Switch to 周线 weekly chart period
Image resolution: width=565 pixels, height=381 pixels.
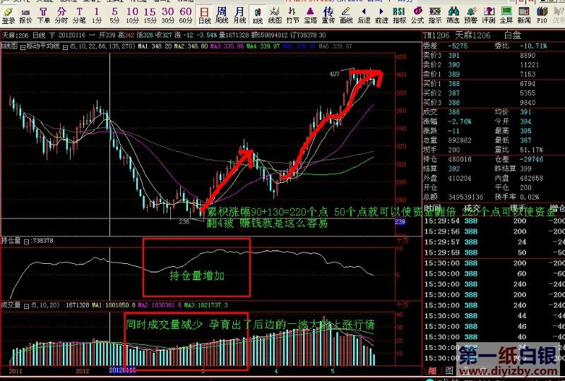point(222,16)
